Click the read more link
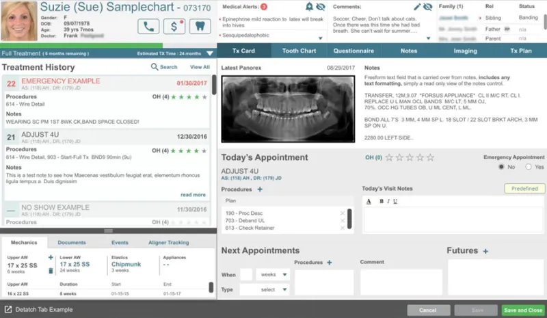Image resolution: width=547 pixels, height=318 pixels. pos(193,195)
